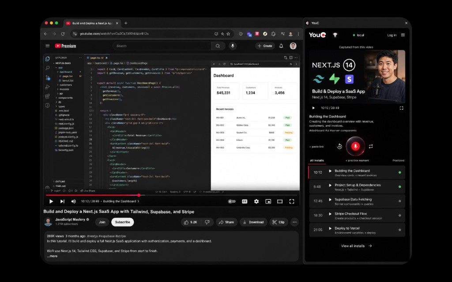Open the Supabase Data Fetching row
This screenshot has width=452, height=282.
coord(357,201)
